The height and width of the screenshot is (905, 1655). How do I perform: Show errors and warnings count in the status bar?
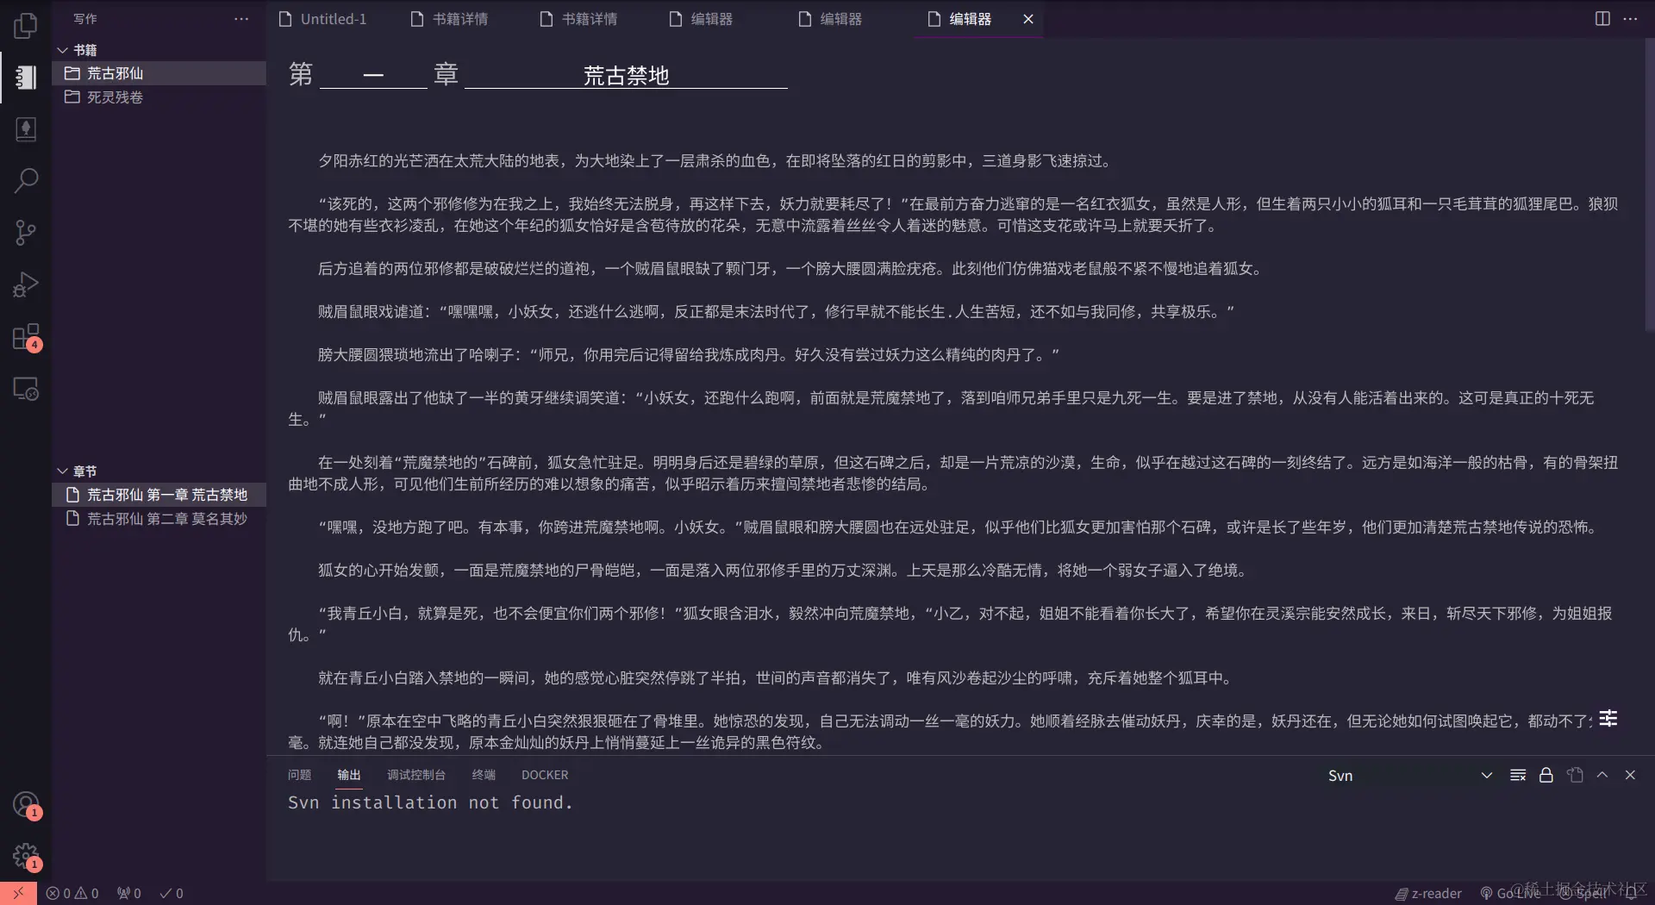(x=72, y=894)
